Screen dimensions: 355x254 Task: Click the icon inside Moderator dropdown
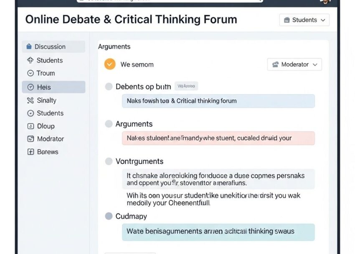(275, 64)
